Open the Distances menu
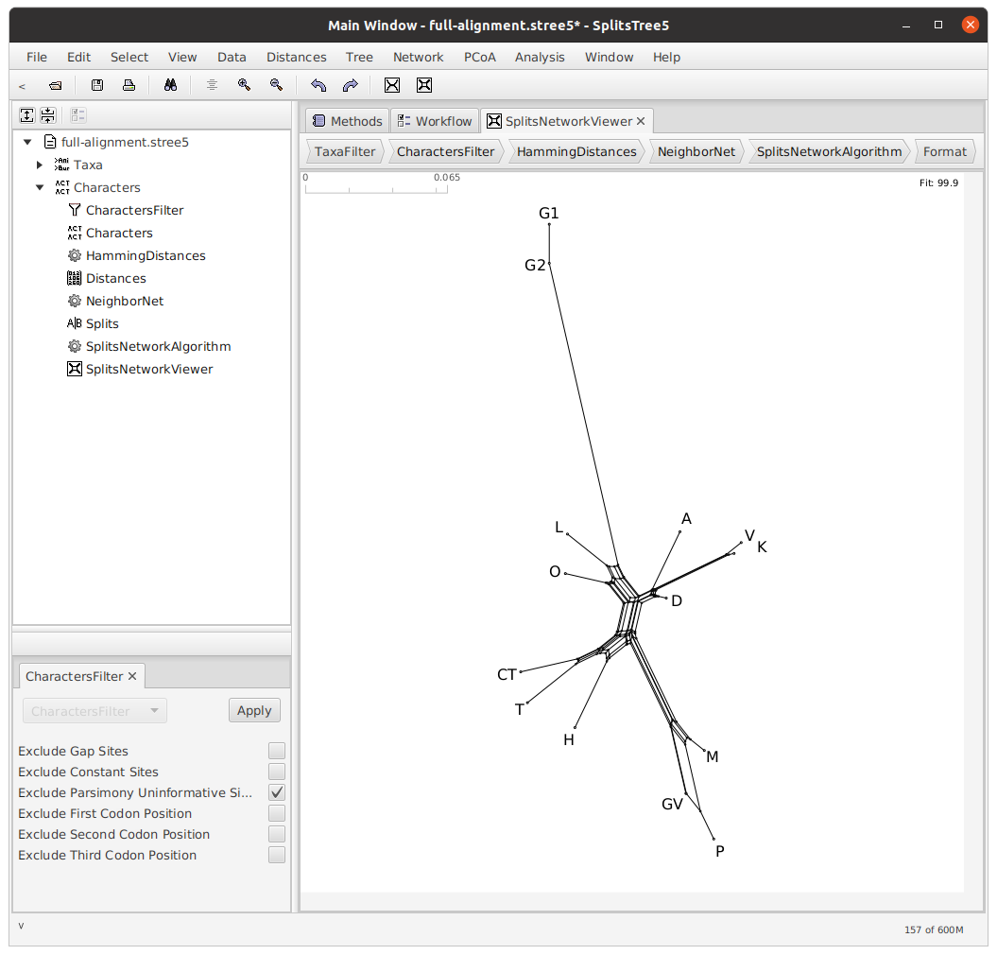Image resolution: width=997 pixels, height=955 pixels. coord(296,57)
